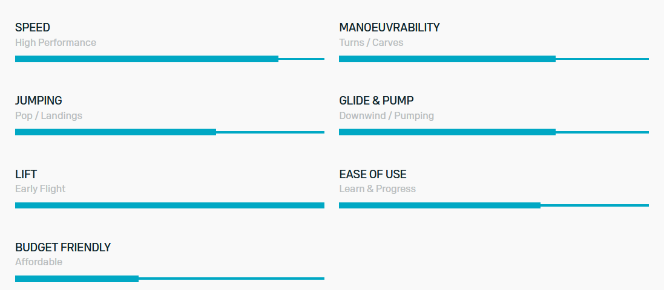Click the Budget Friendly rating bar

(169, 279)
